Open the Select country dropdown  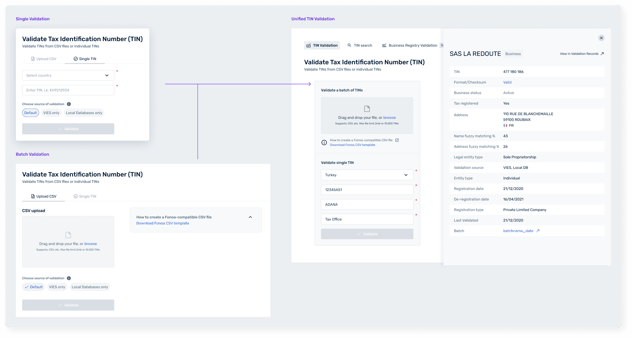coord(68,75)
